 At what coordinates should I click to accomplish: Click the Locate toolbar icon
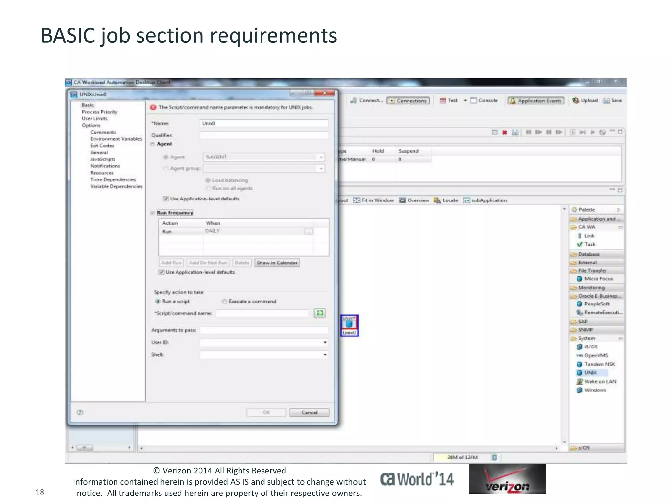(x=437, y=200)
